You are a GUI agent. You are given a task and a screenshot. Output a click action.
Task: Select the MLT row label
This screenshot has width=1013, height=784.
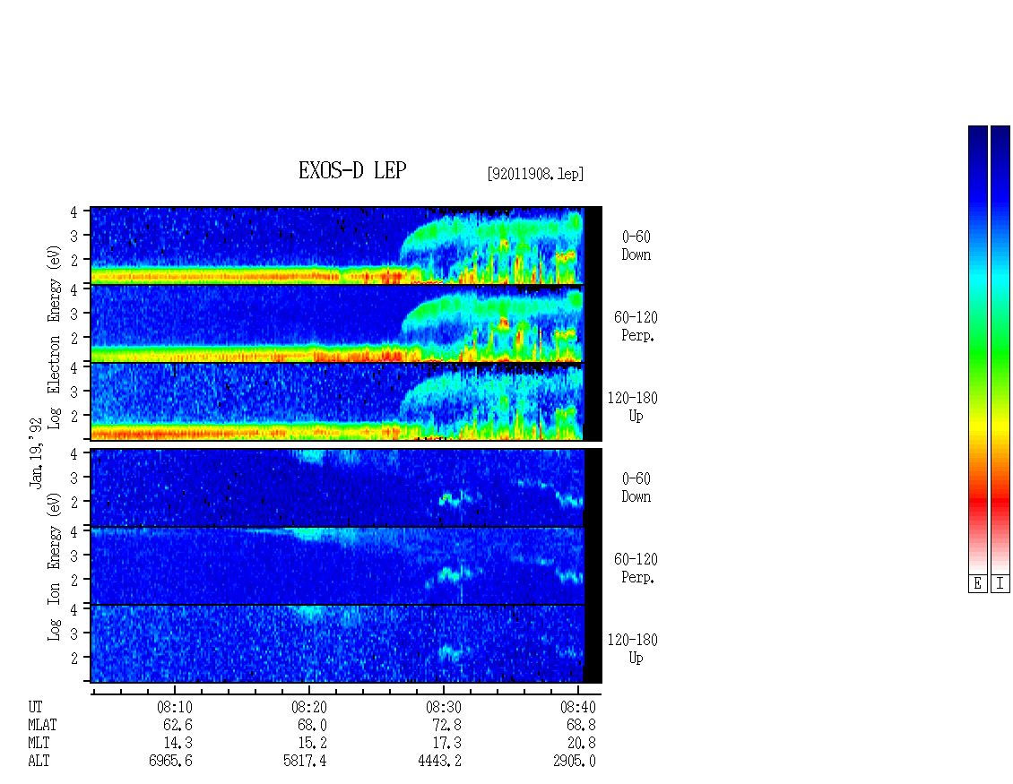39,743
